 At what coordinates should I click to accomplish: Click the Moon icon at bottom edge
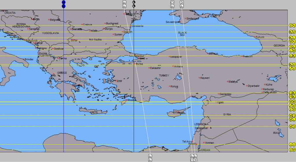click(195, 160)
